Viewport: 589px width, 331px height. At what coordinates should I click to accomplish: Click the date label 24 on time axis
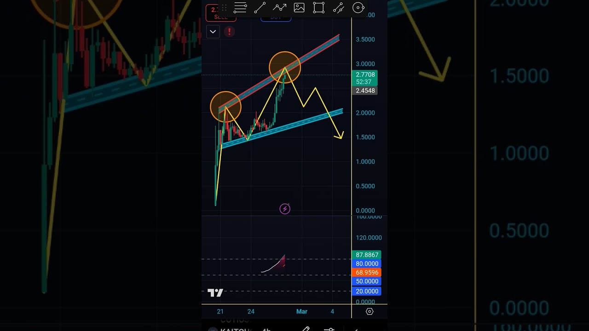tap(251, 311)
